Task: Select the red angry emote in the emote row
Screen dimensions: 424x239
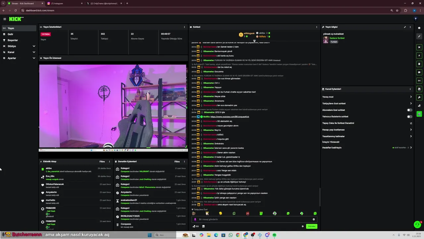Action: (x=247, y=213)
